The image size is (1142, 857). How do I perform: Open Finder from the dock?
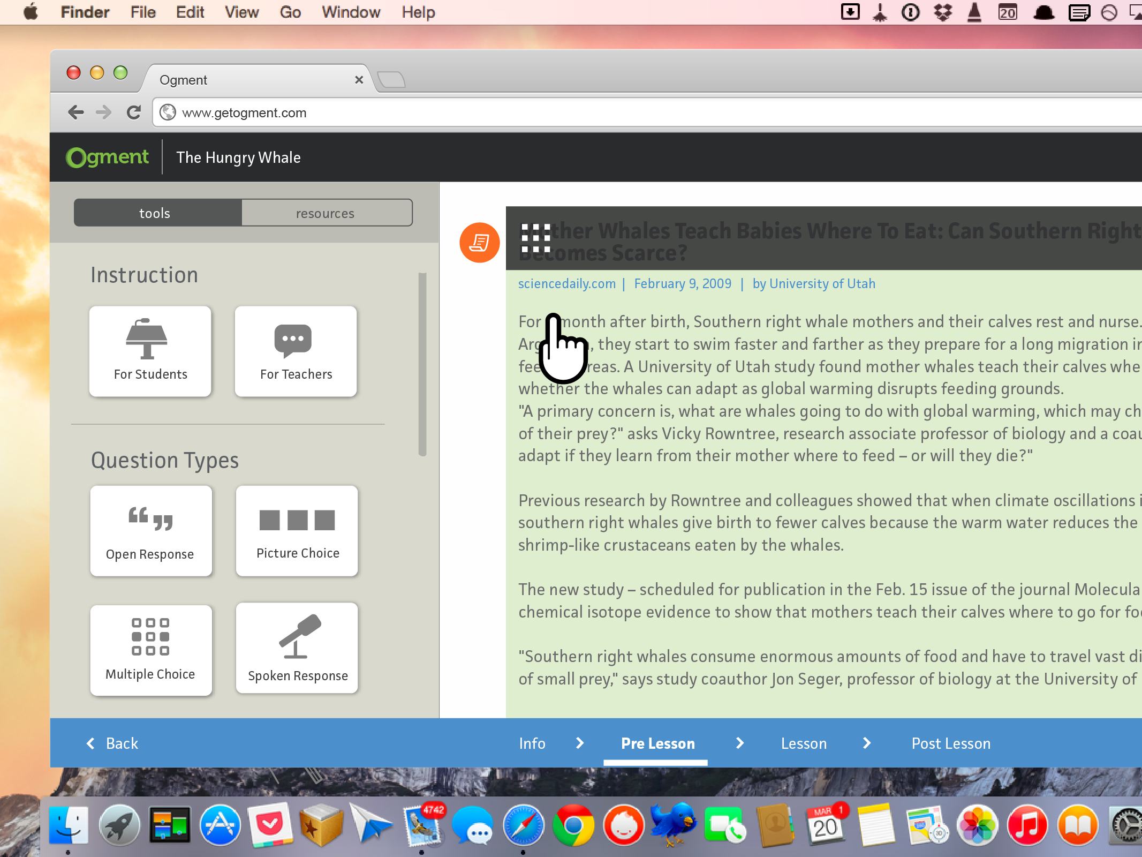tap(69, 825)
